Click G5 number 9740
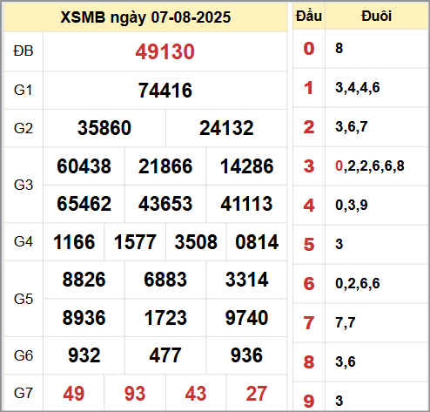 tap(246, 318)
